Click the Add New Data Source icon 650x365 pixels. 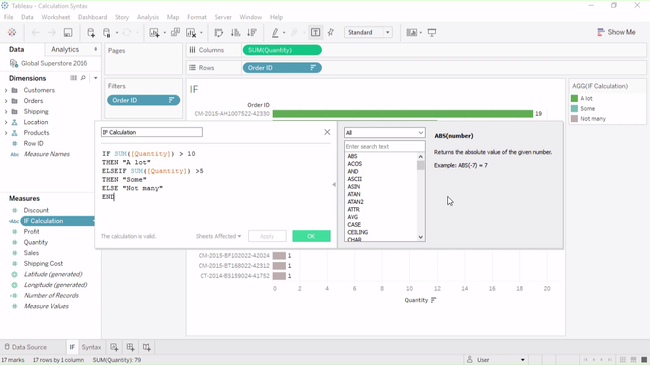coord(91,32)
